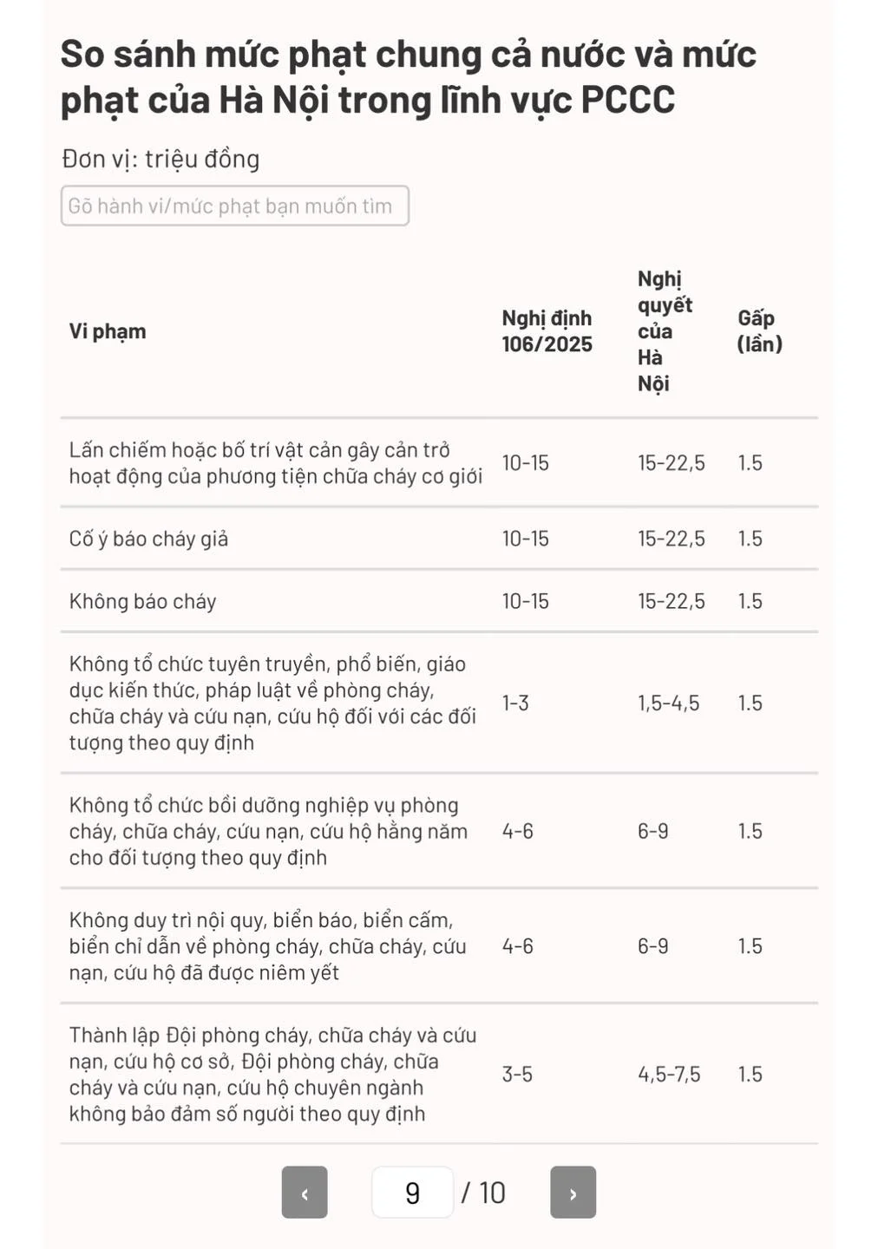The image size is (878, 1249).
Task: Sort by the "Vi phạm" column header
Action: (x=108, y=331)
